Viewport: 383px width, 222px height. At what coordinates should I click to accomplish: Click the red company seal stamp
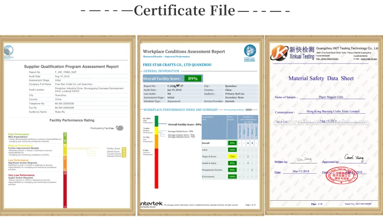point(341,176)
